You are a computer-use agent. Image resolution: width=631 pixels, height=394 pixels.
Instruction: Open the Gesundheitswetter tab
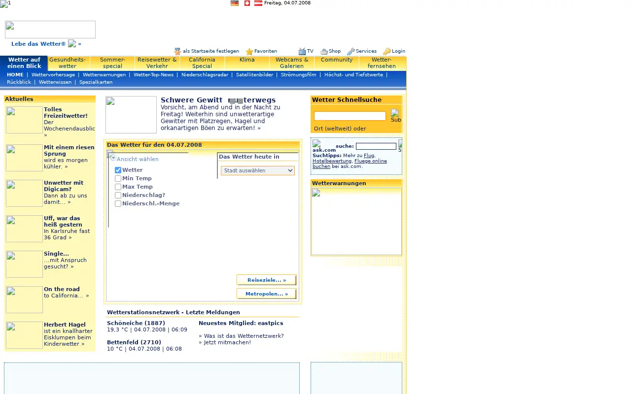pyautogui.click(x=68, y=63)
